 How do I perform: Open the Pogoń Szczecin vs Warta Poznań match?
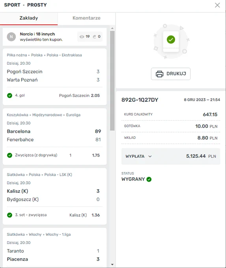point(53,76)
